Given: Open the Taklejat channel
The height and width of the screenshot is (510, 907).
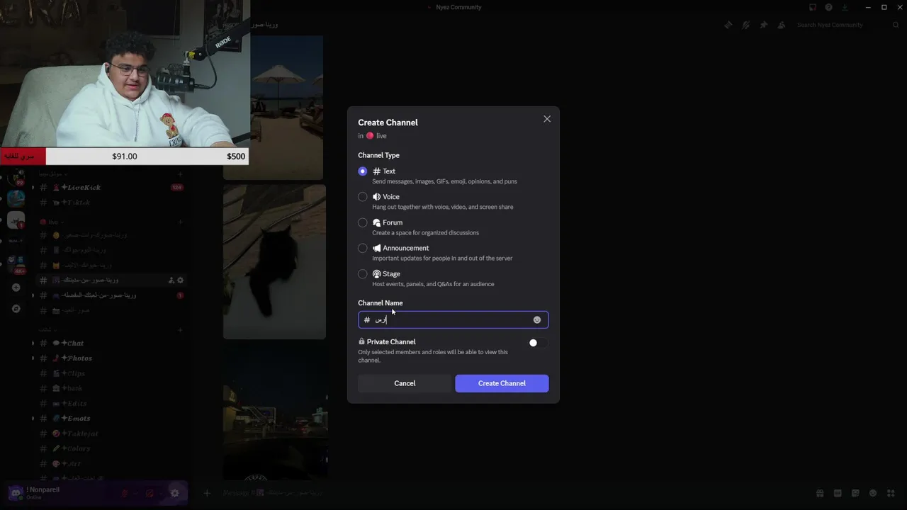Looking at the screenshot, I should [x=112, y=433].
